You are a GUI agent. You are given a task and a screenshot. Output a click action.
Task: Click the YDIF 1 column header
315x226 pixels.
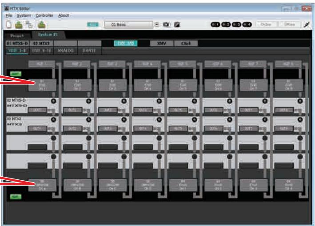(x=42, y=64)
